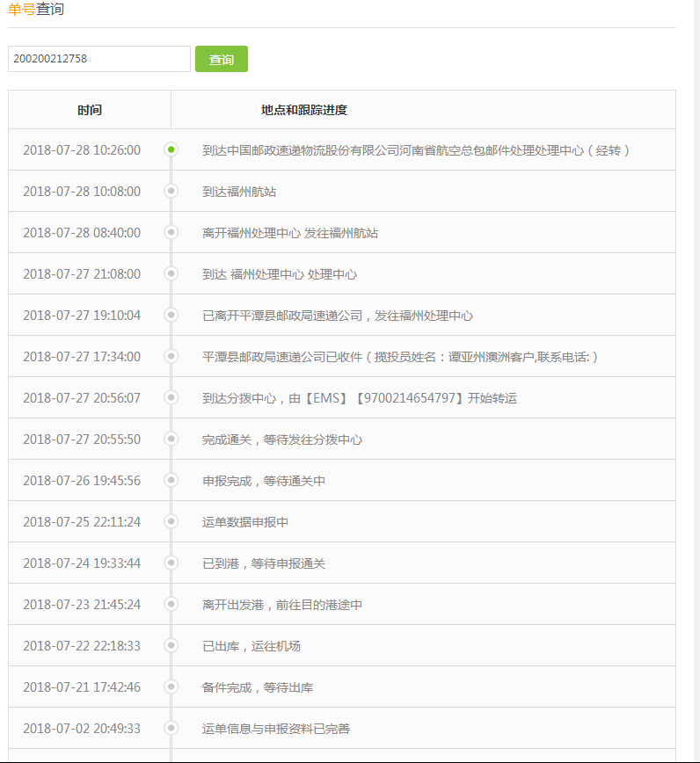700x763 pixels.
Task: Click the EMS 9700214654797 transfer entry
Action: click(x=359, y=398)
